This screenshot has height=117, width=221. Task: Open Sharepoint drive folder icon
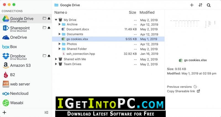pos(44,28)
